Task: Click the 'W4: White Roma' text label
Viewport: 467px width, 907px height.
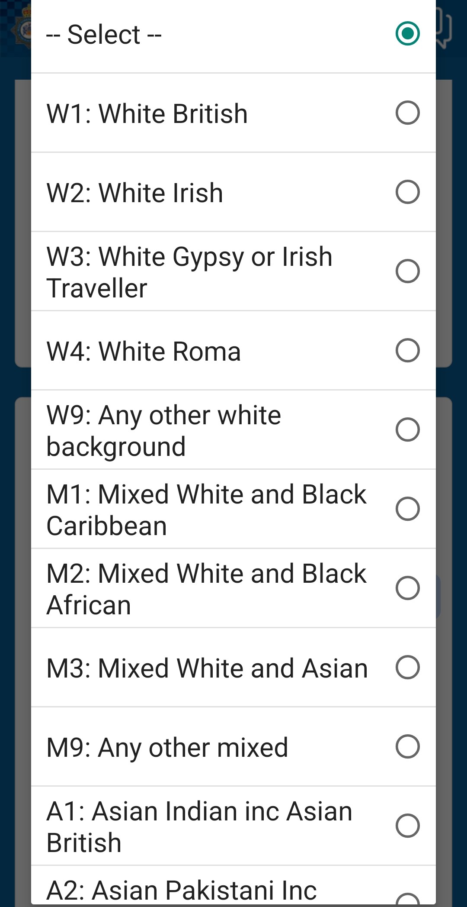Action: coord(144,351)
